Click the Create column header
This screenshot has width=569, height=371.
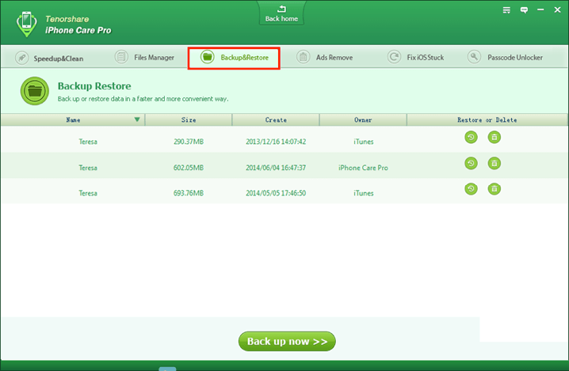(x=276, y=120)
